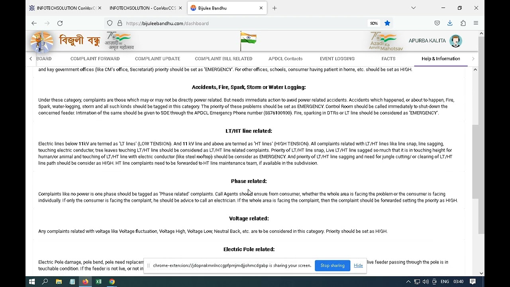The width and height of the screenshot is (510, 287).
Task: List all tabs dropdown arrow
Action: point(414,8)
